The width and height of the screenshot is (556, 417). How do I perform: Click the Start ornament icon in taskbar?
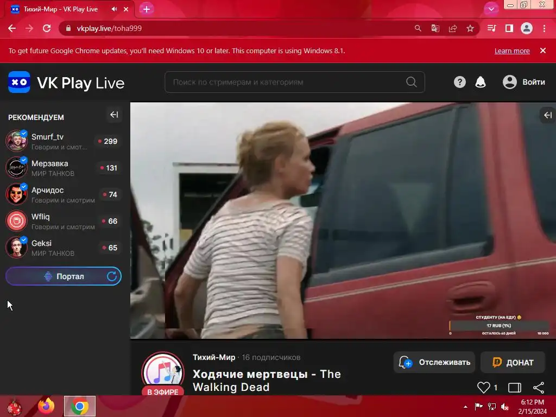[x=14, y=407]
